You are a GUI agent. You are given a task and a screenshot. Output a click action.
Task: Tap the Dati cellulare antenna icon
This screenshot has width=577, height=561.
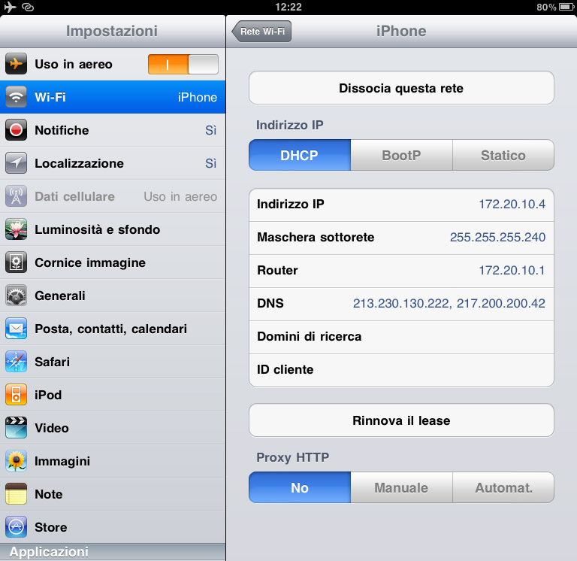(x=16, y=196)
